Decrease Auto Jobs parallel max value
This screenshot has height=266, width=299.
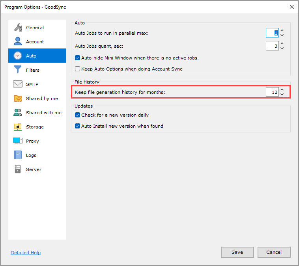pyautogui.click(x=282, y=35)
